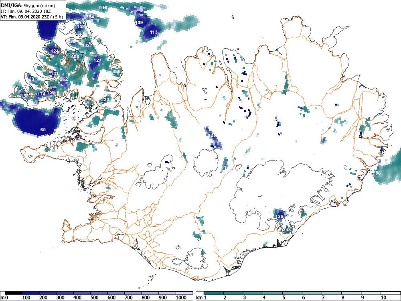Click the 131 visibility label
401x301 pixels.
(x=55, y=73)
